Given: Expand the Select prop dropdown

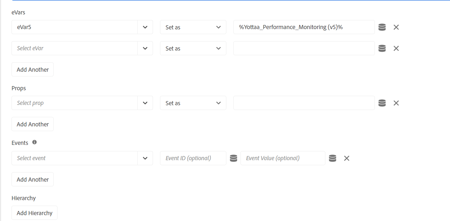Looking at the screenshot, I should [x=145, y=103].
